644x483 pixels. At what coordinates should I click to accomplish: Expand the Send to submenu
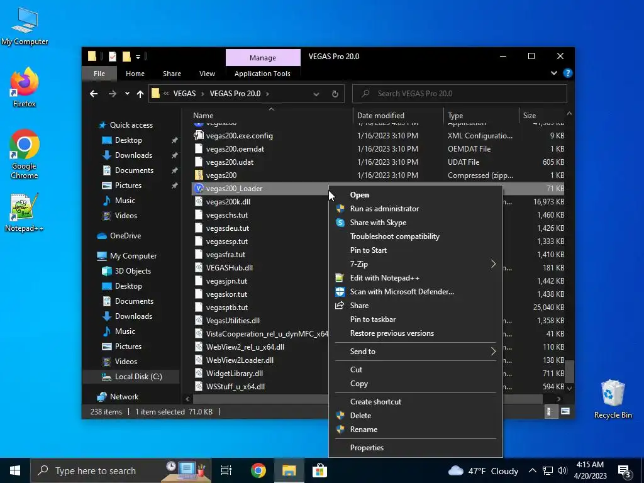pyautogui.click(x=493, y=352)
